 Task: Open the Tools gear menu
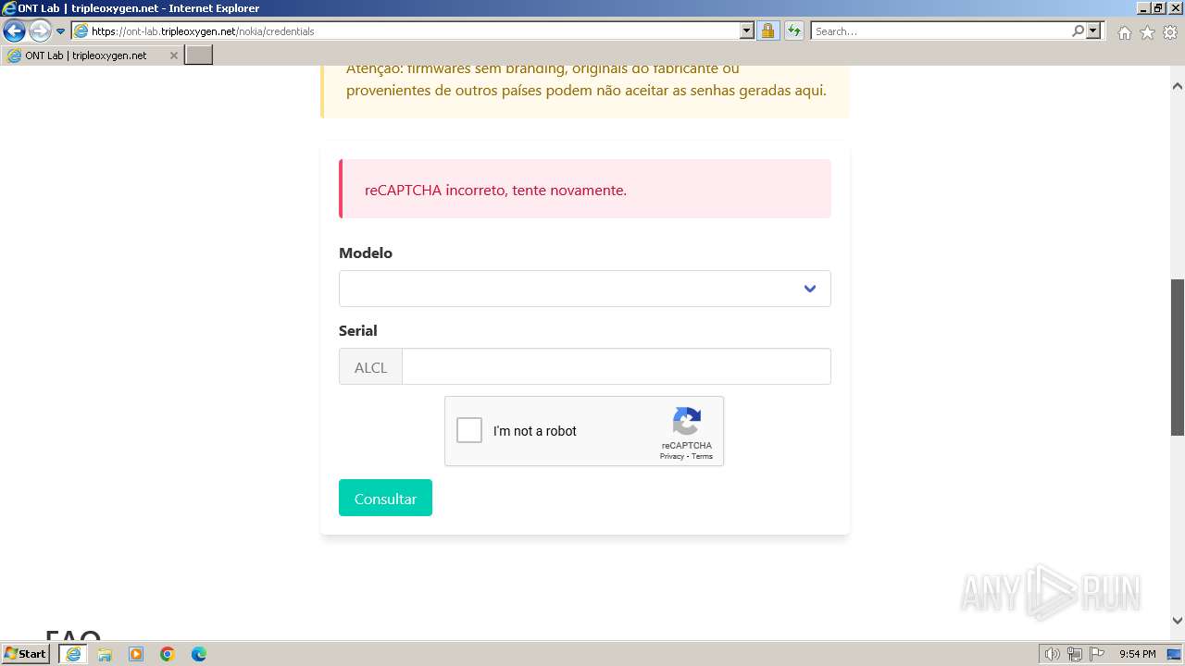pyautogui.click(x=1170, y=32)
